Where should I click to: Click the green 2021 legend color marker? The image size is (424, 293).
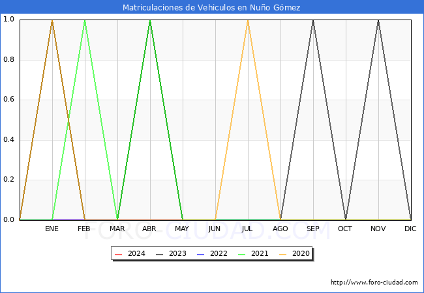242,255
